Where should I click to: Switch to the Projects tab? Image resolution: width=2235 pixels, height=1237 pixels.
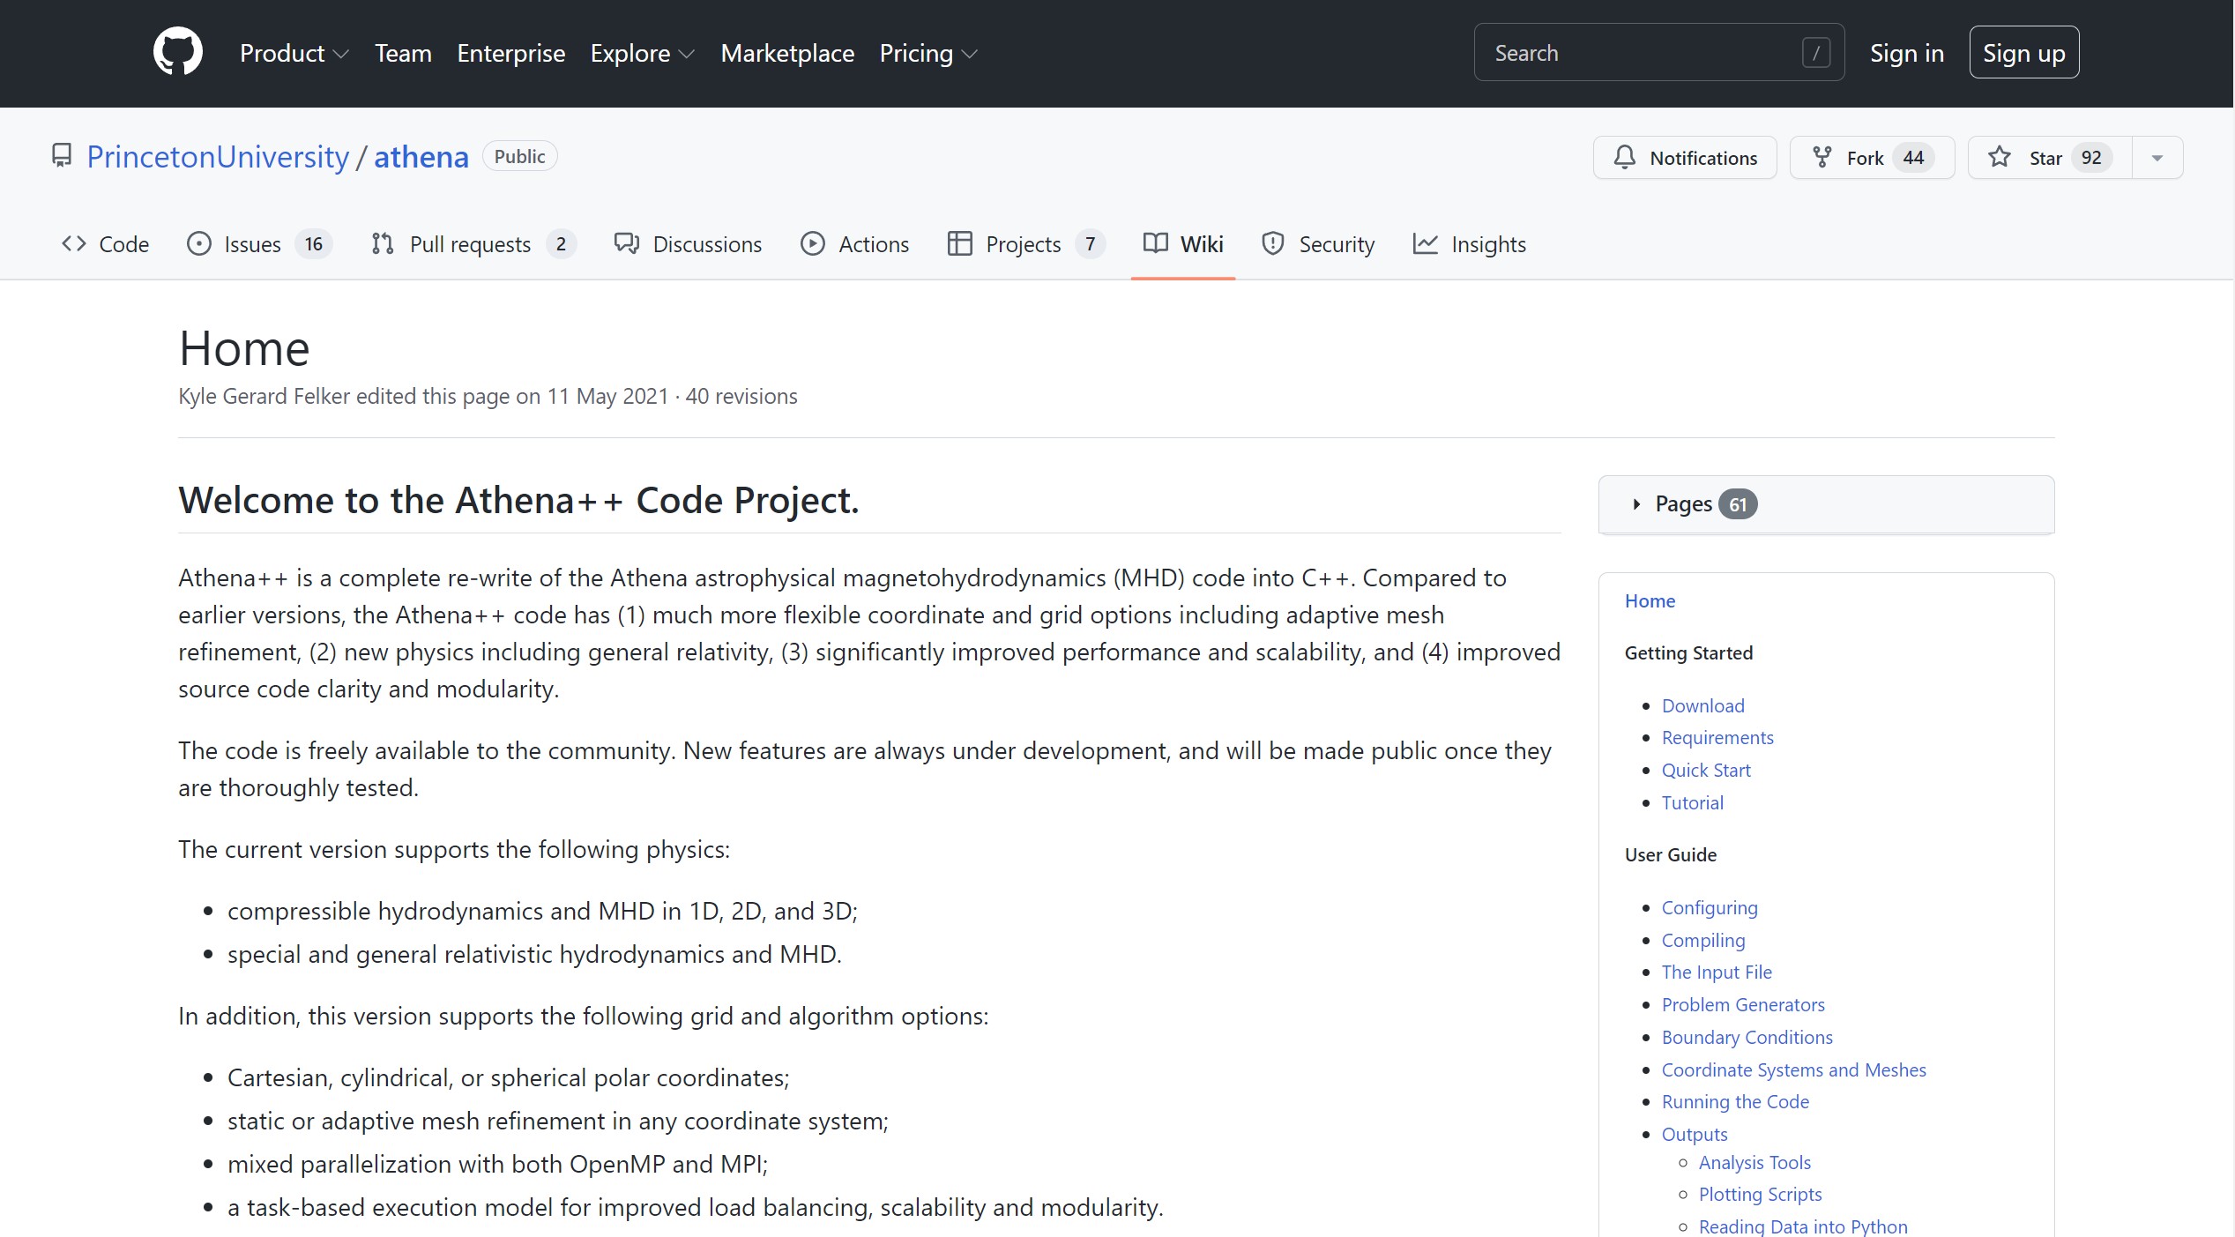click(1023, 244)
